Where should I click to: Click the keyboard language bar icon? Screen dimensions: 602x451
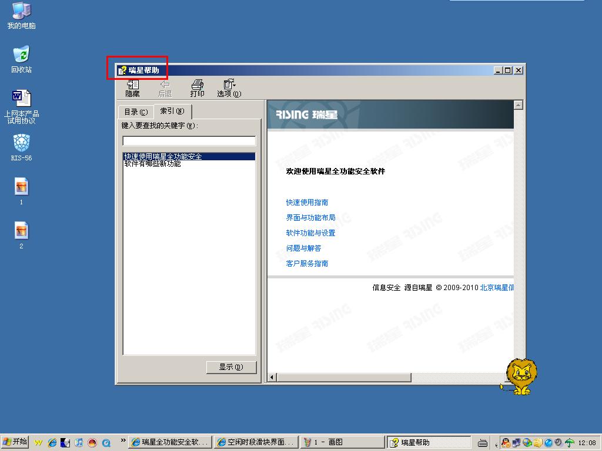click(x=483, y=443)
